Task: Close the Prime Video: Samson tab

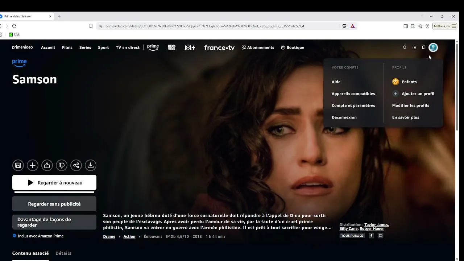Action: pyautogui.click(x=50, y=16)
